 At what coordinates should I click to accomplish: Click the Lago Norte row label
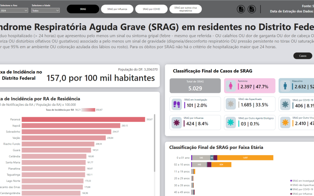13,181
